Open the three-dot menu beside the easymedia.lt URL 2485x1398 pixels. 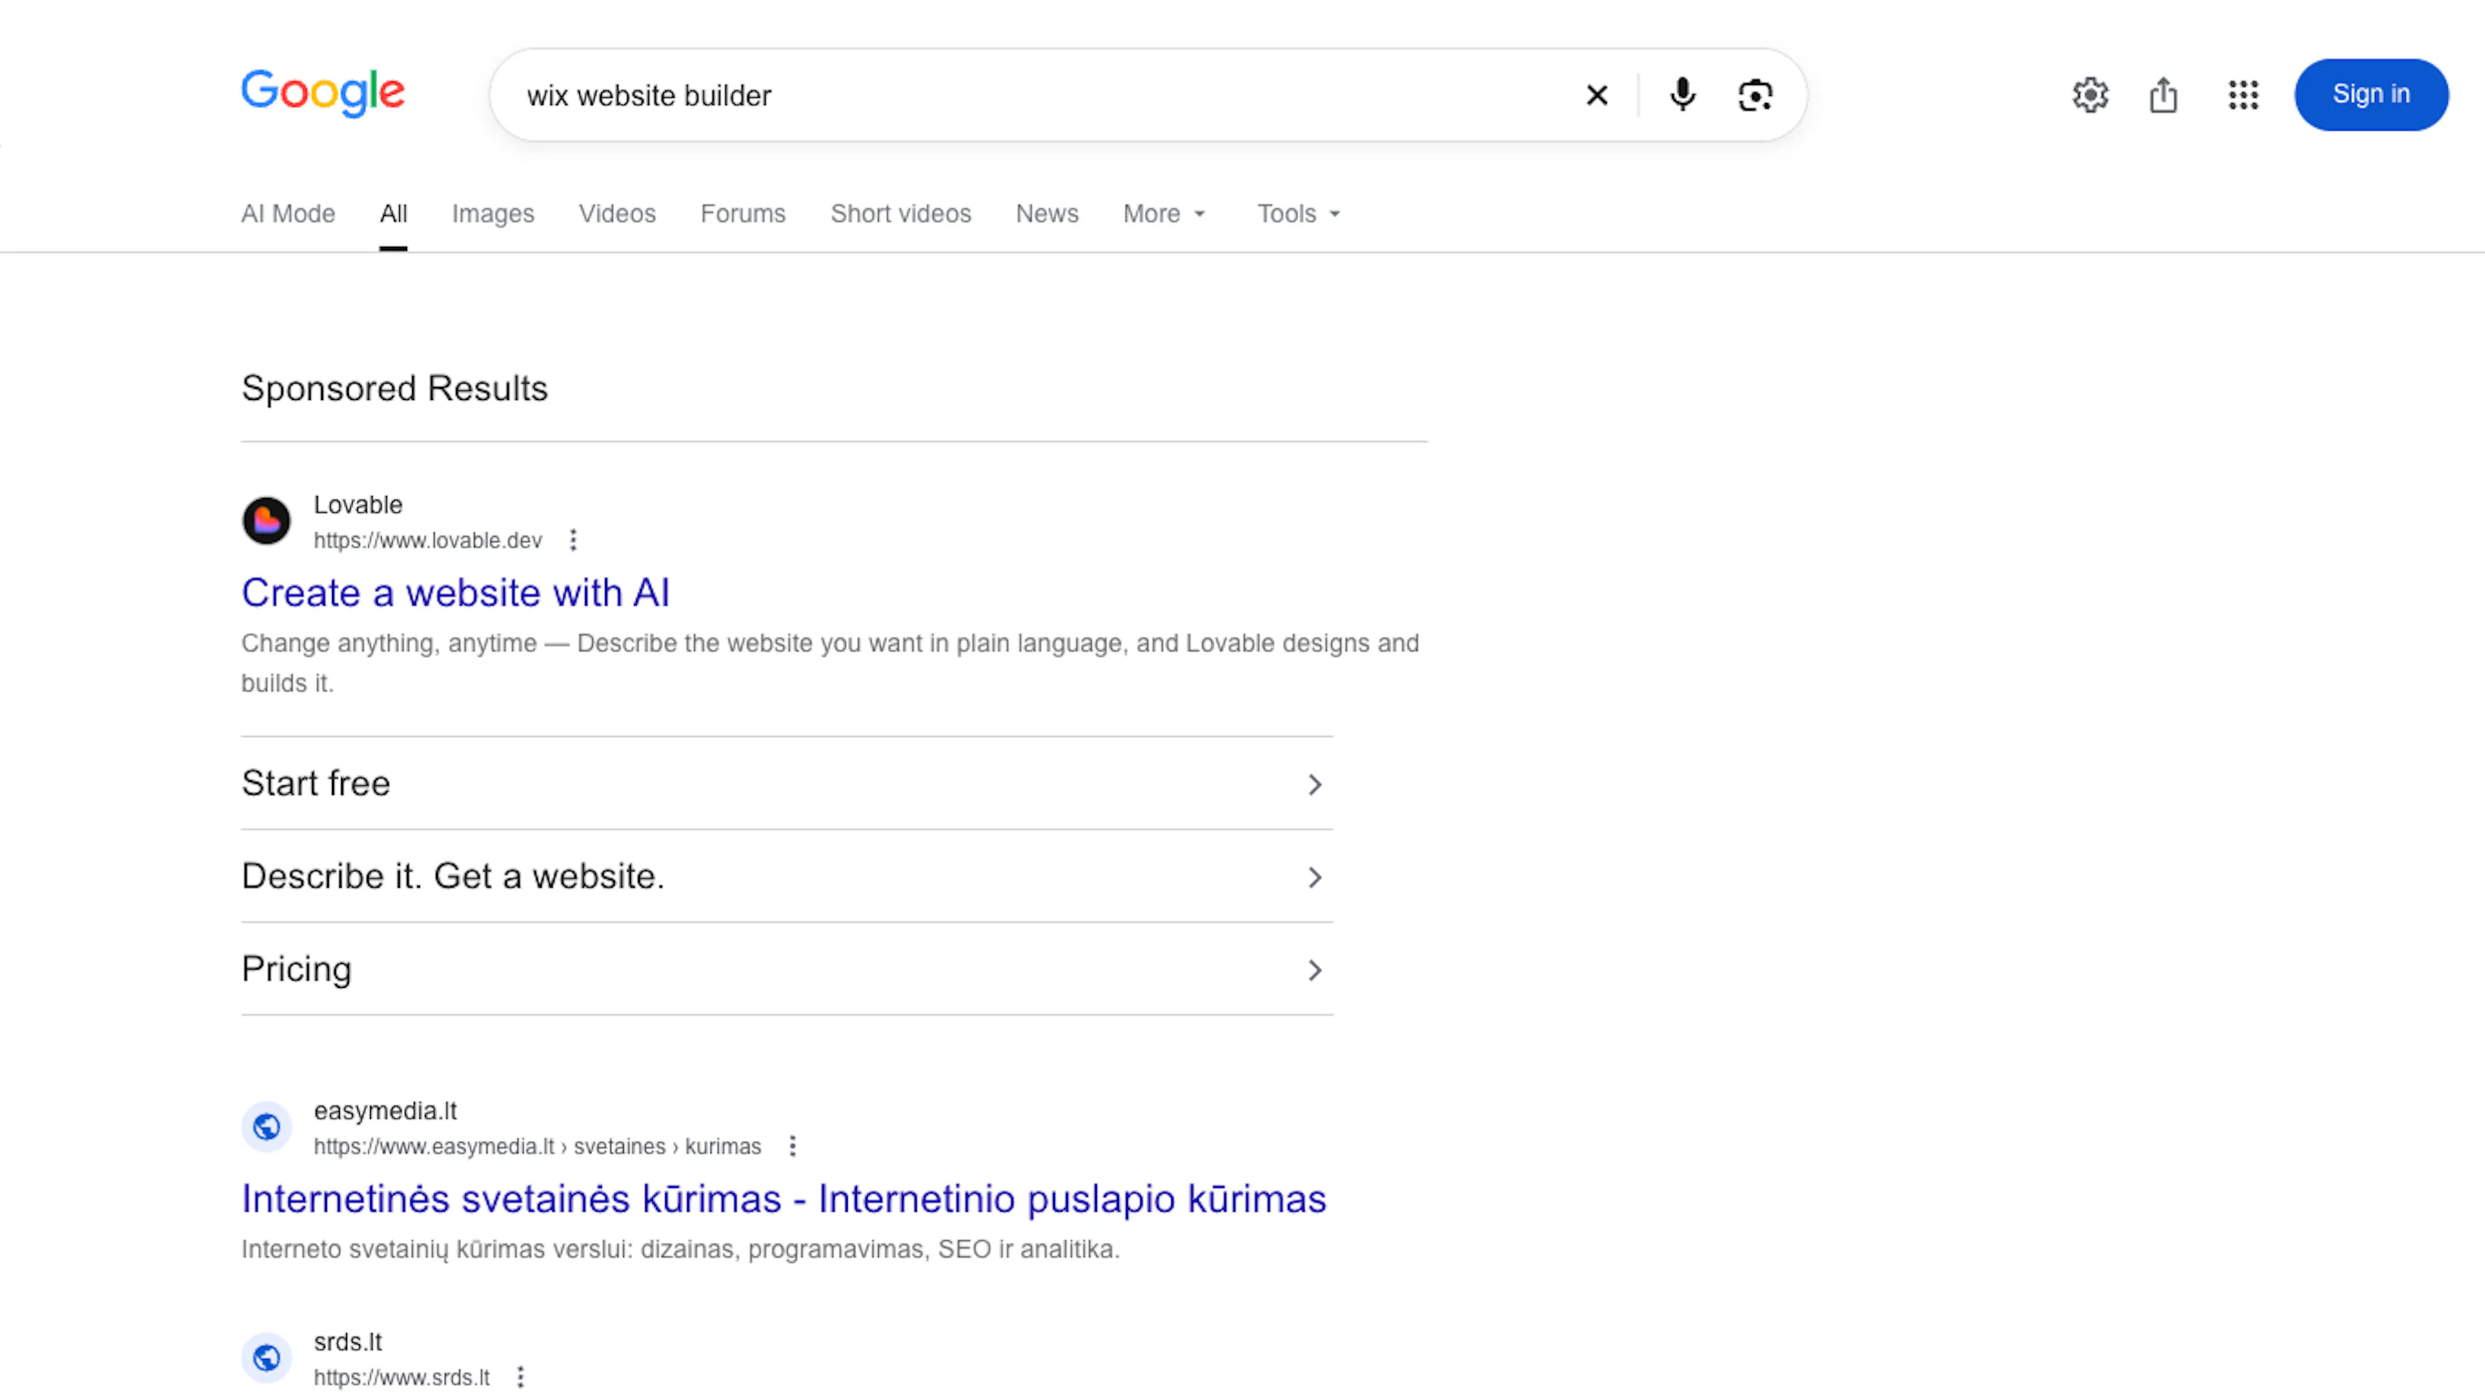click(792, 1146)
